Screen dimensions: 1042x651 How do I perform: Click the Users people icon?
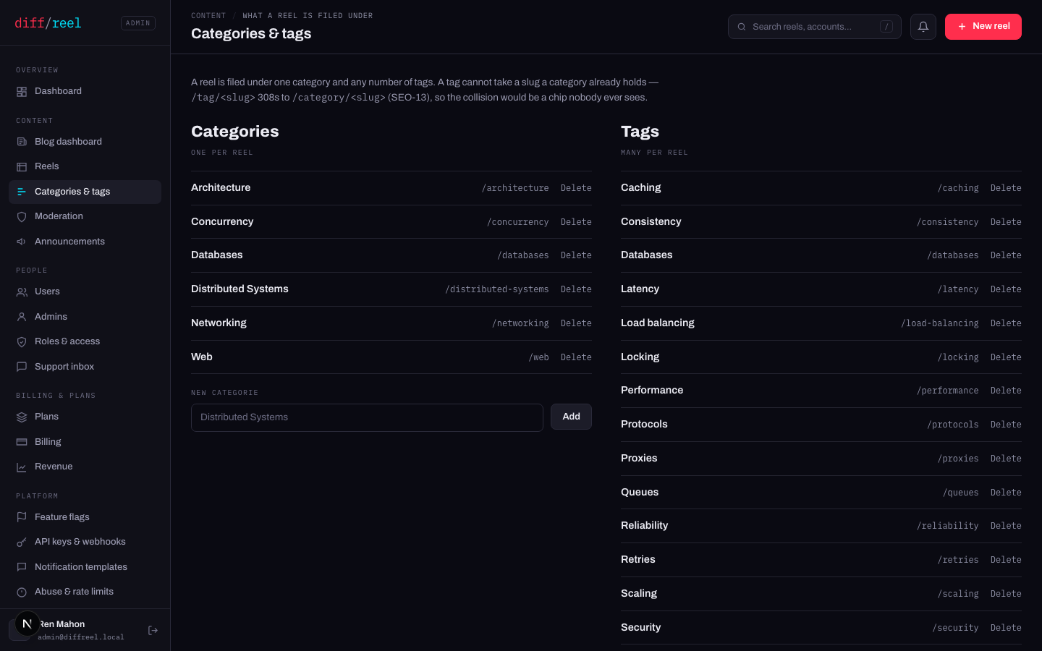coord(22,292)
